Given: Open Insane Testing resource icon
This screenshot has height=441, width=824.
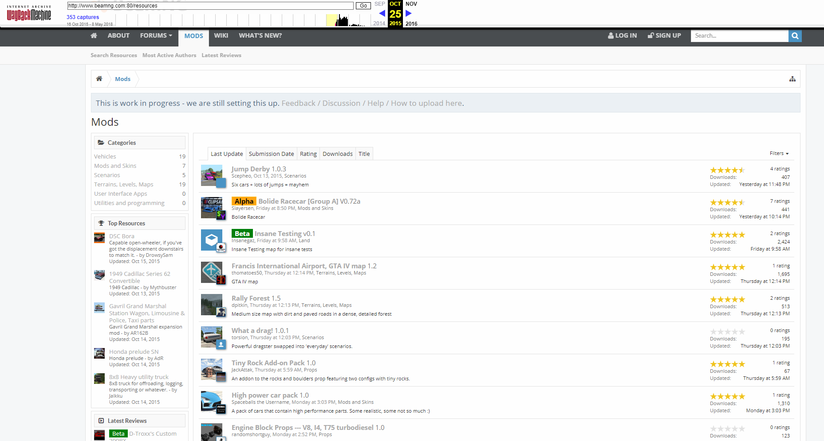Looking at the screenshot, I should point(212,240).
